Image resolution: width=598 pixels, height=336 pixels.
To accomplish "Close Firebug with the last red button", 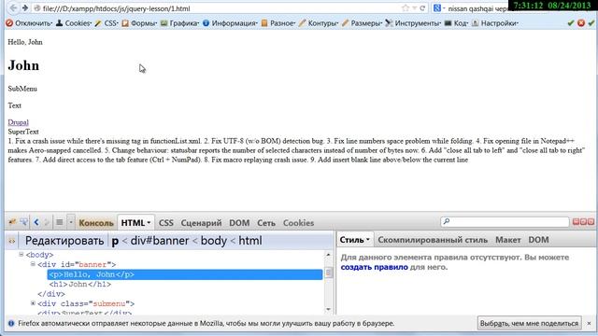I will 591,222.
